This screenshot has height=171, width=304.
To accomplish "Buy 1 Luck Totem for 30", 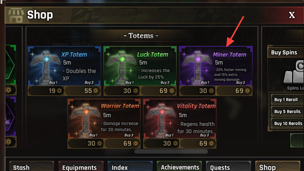I will (122, 91).
